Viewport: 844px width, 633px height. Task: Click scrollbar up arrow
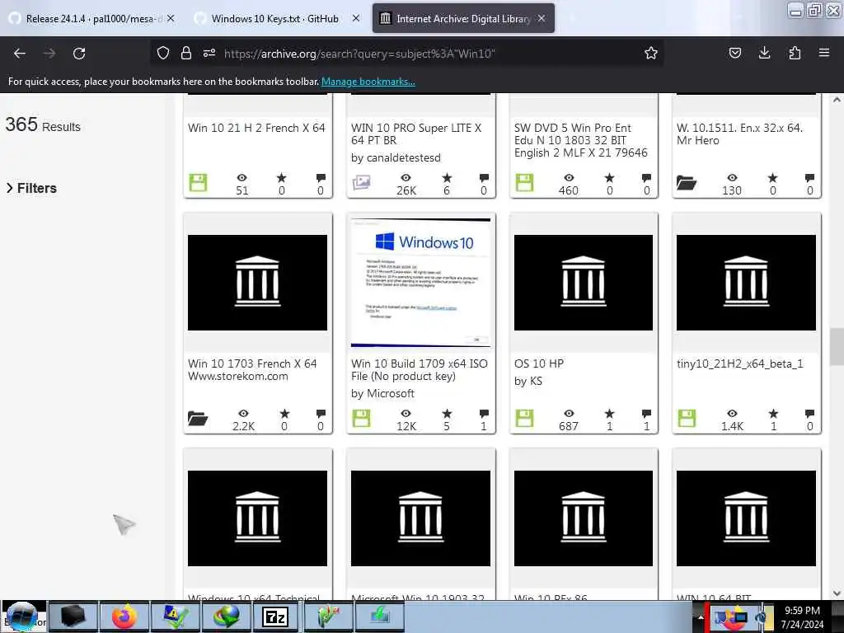(837, 100)
